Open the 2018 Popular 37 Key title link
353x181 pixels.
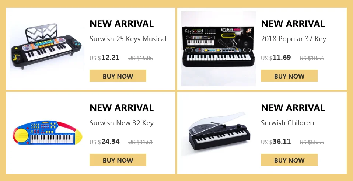tap(293, 39)
